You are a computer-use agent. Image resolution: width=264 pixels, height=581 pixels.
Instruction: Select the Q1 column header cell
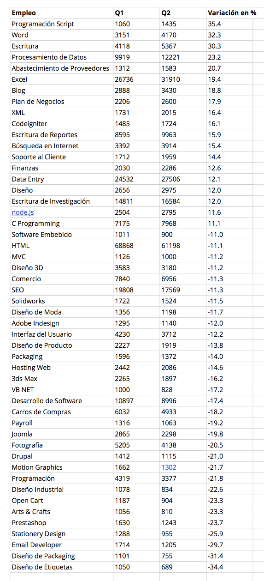click(136, 13)
